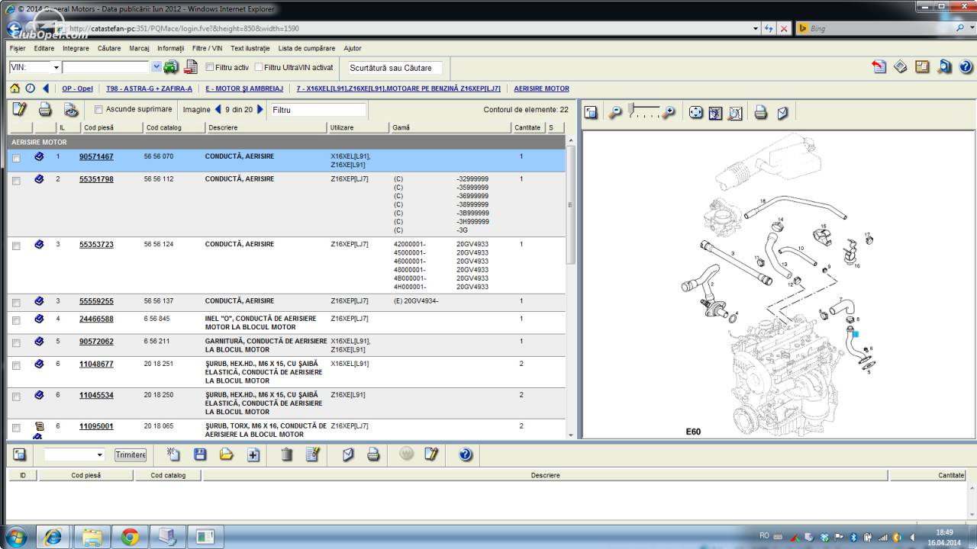Check the box for part 55351798
This screenshot has width=977, height=549.
click(x=16, y=181)
